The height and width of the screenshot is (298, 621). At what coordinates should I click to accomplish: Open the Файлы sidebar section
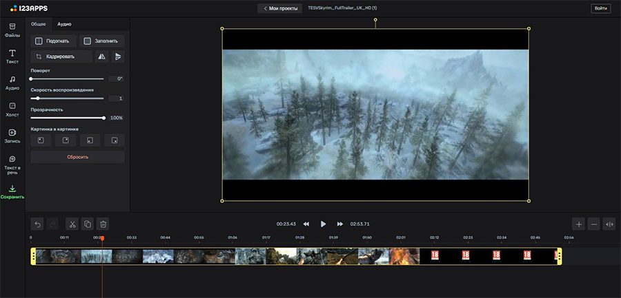coord(12,30)
